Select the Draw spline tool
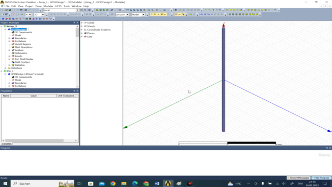The height and width of the screenshot is (187, 332). tap(210, 10)
